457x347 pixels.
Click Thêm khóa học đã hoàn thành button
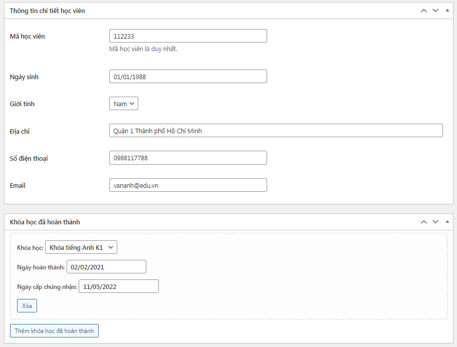pyautogui.click(x=54, y=330)
